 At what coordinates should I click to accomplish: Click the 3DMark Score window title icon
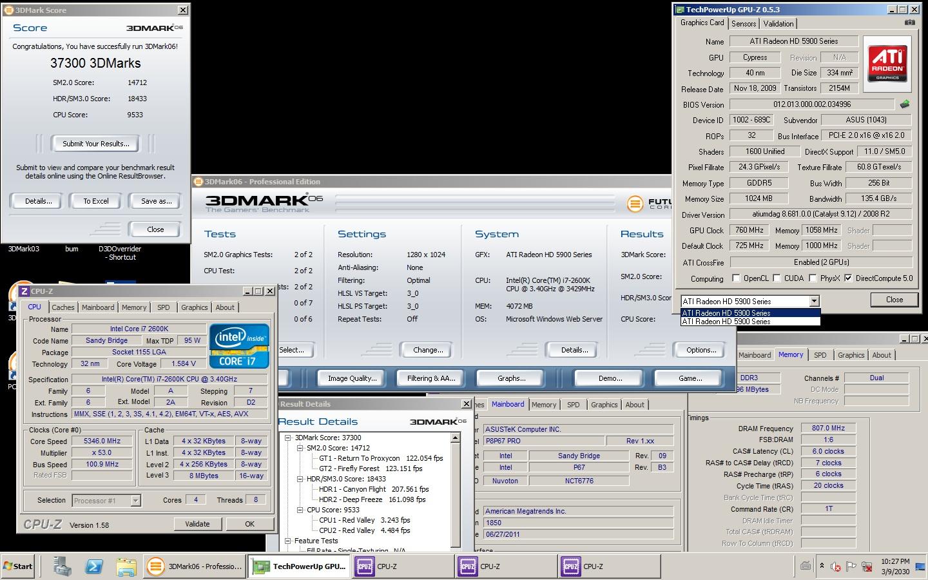click(x=9, y=10)
